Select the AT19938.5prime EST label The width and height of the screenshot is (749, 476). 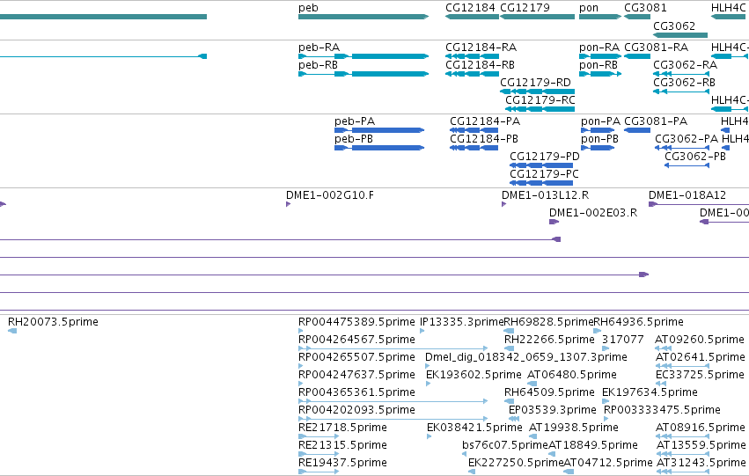pyautogui.click(x=574, y=428)
